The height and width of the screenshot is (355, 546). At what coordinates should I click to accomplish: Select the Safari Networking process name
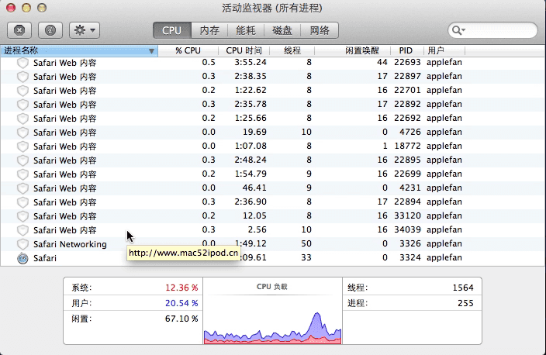pyautogui.click(x=70, y=244)
